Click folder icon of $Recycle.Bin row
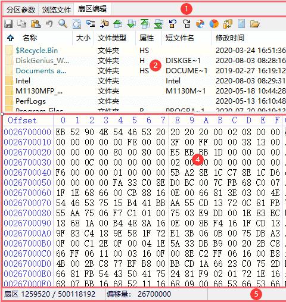The image size is (286, 302). point(9,51)
